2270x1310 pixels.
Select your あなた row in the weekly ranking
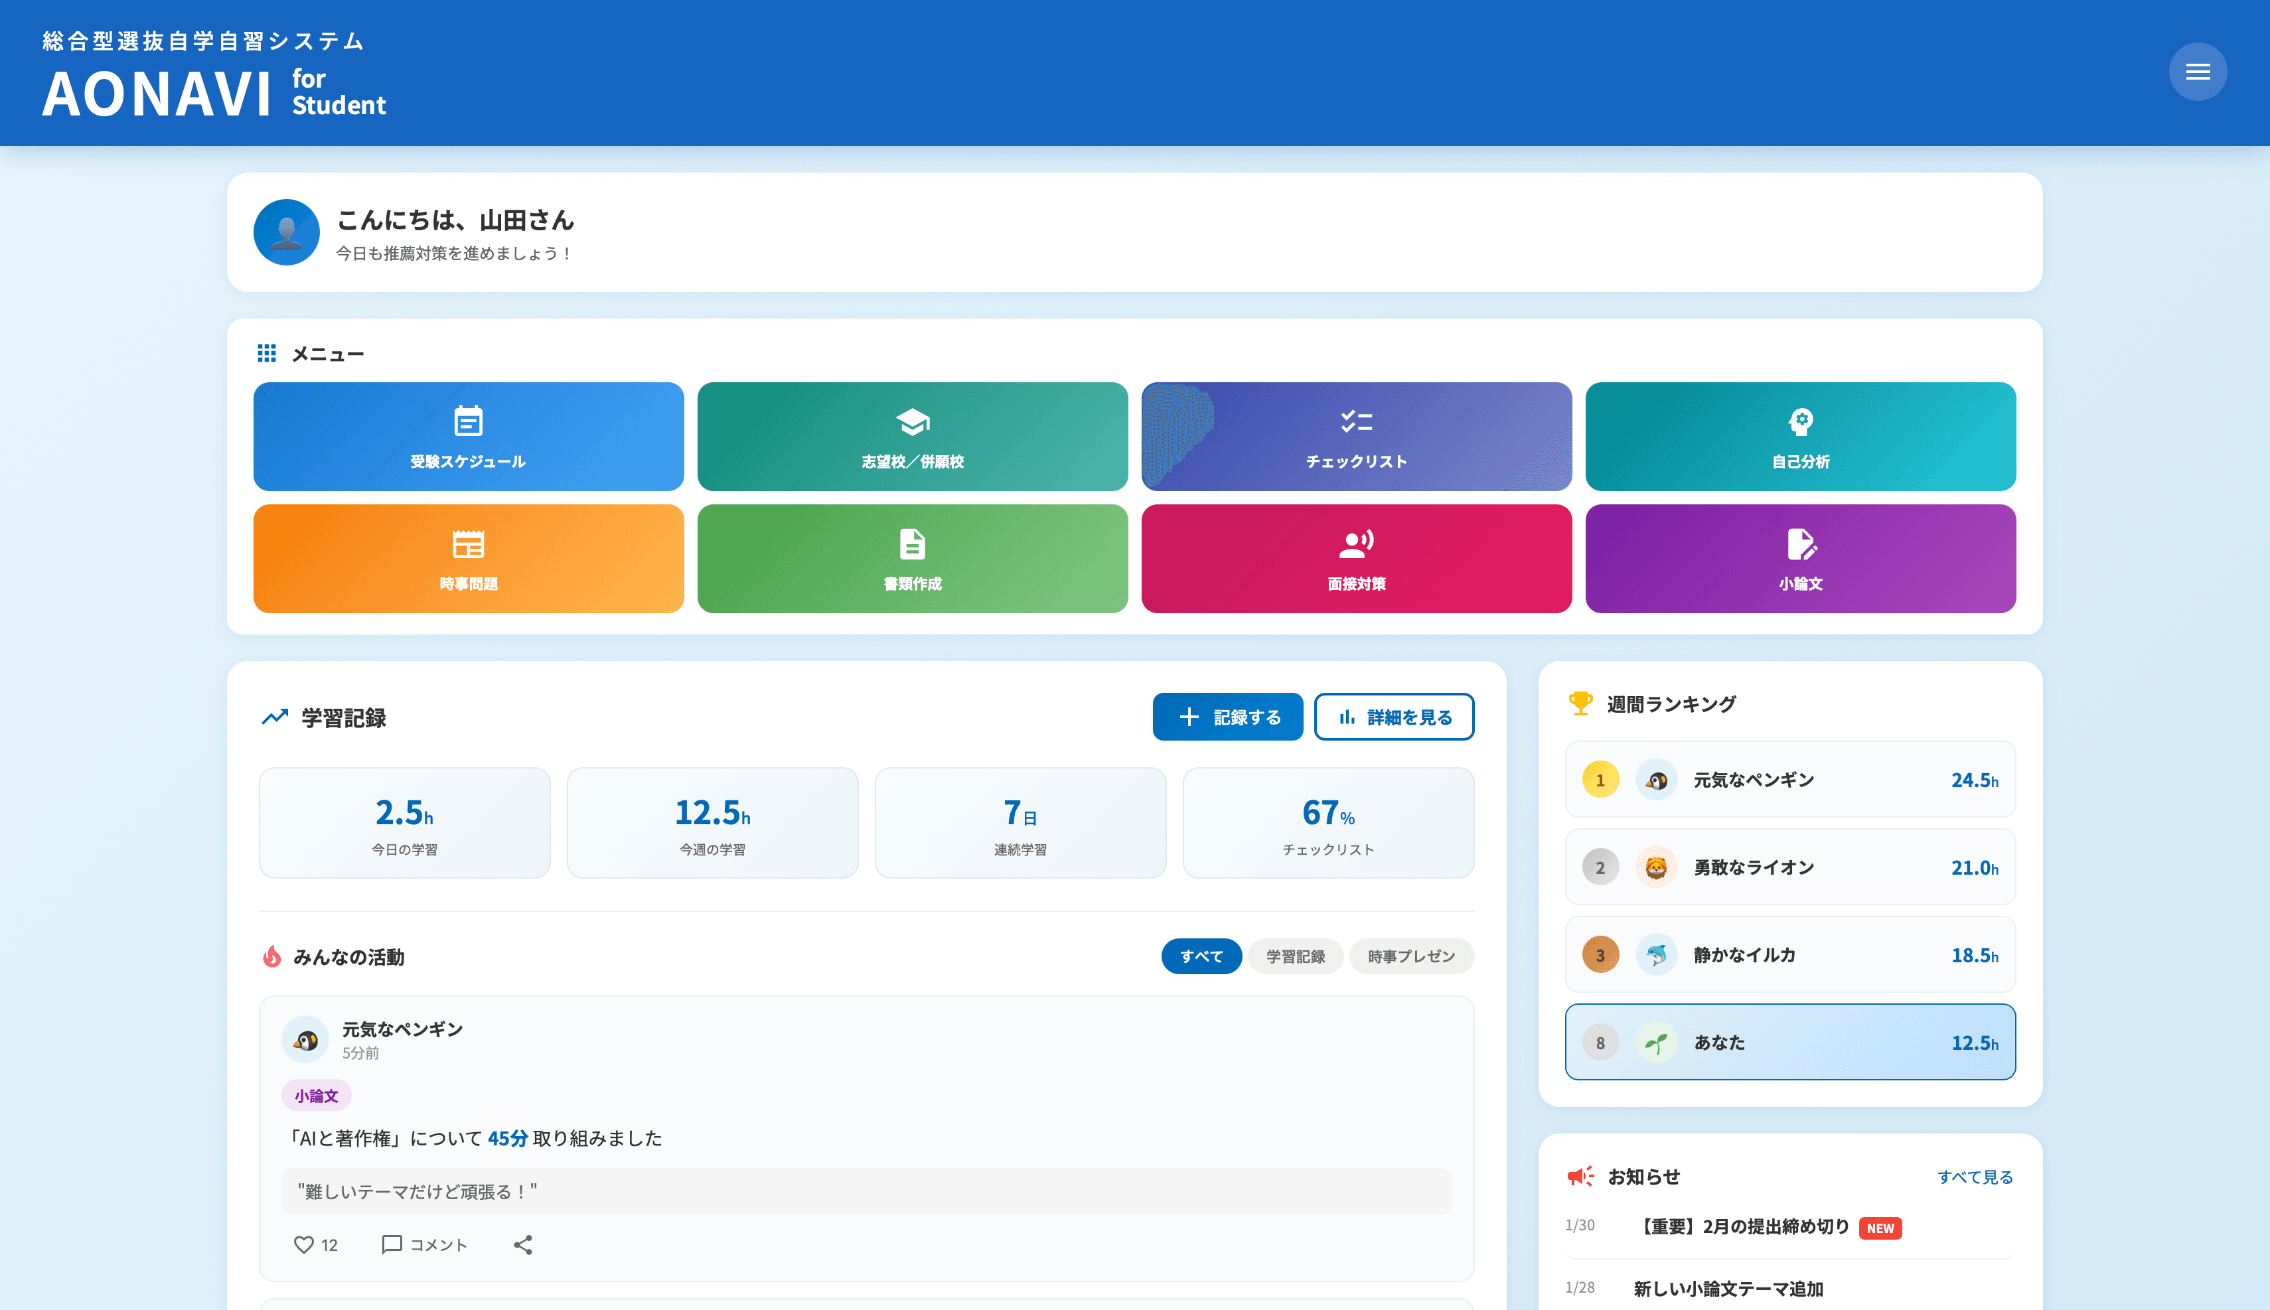point(1789,1042)
